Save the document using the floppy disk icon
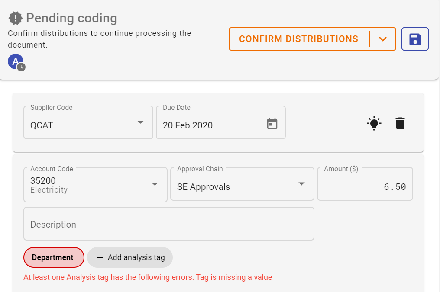The width and height of the screenshot is (440, 292). [415, 39]
